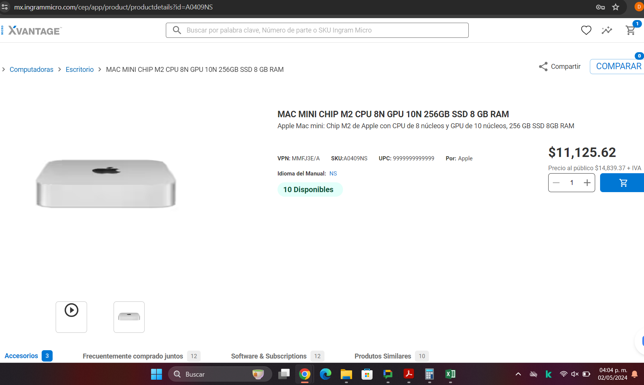Click the green K tray icon
The height and width of the screenshot is (385, 644).
point(549,374)
